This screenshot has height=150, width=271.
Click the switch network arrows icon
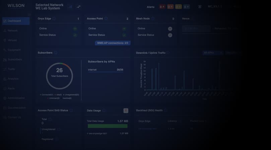[79, 7]
